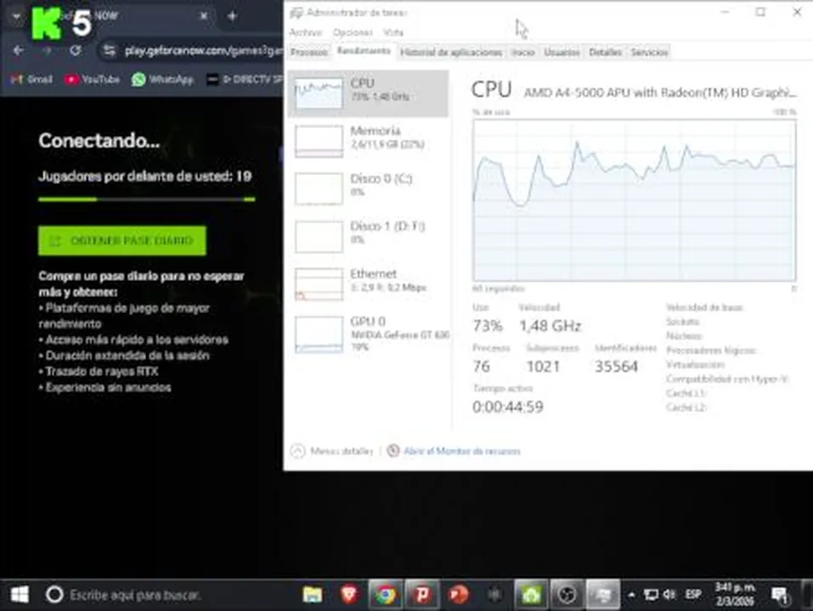Click the browser forward arrow
The width and height of the screenshot is (813, 611).
48,50
